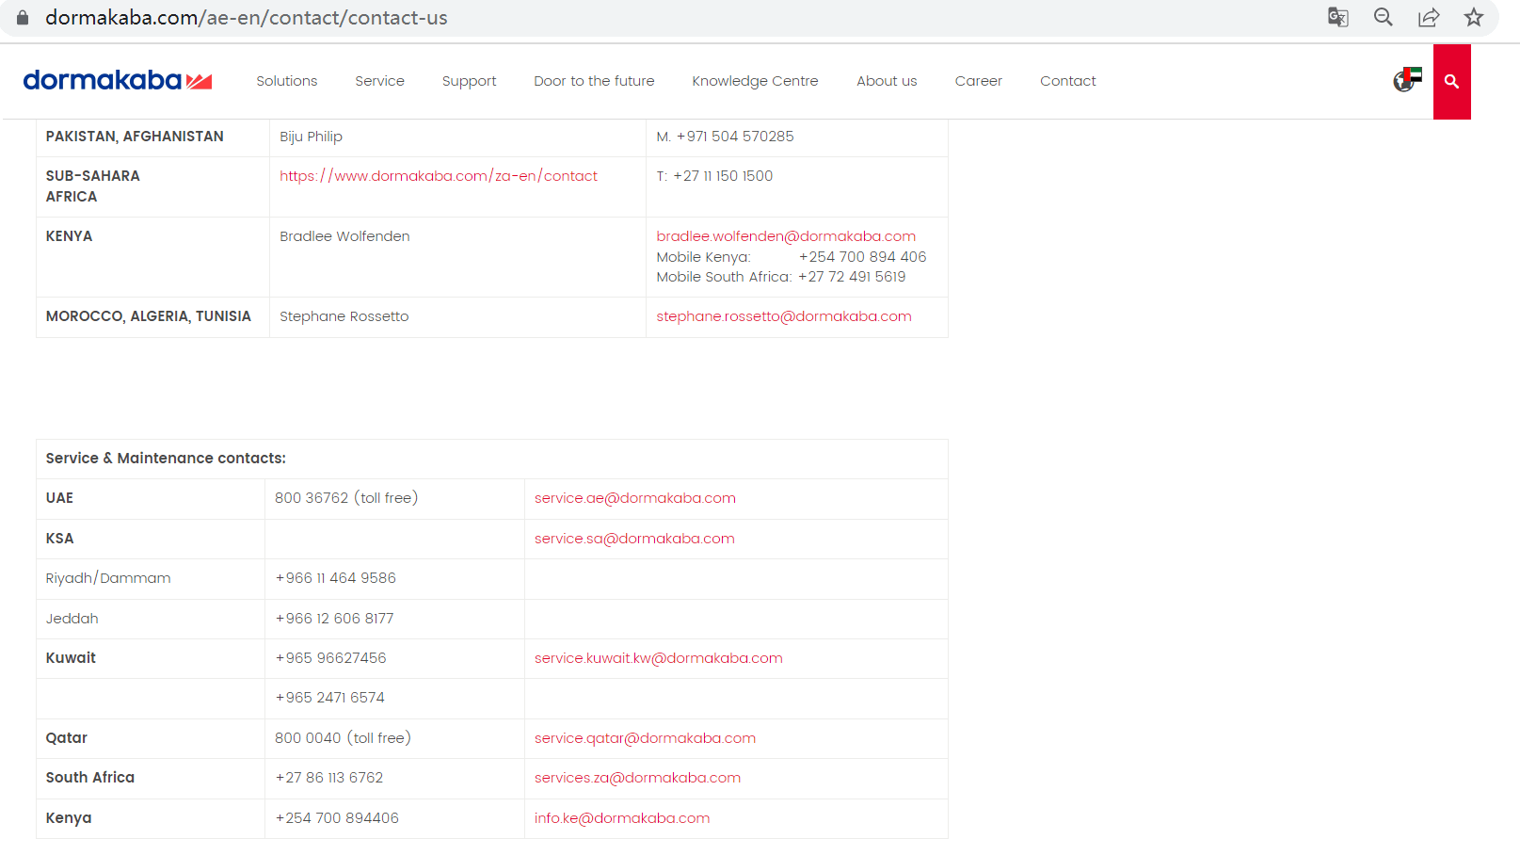1520x855 pixels.
Task: Email service.ae@dormakaba.com
Action: (x=635, y=498)
